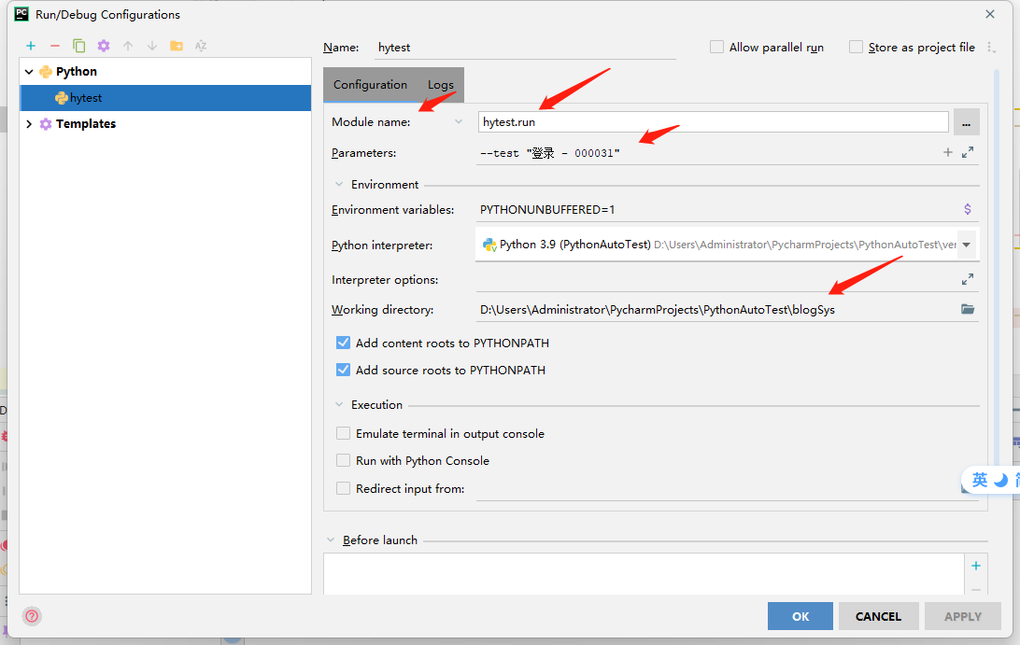Click the OK button

tap(800, 616)
